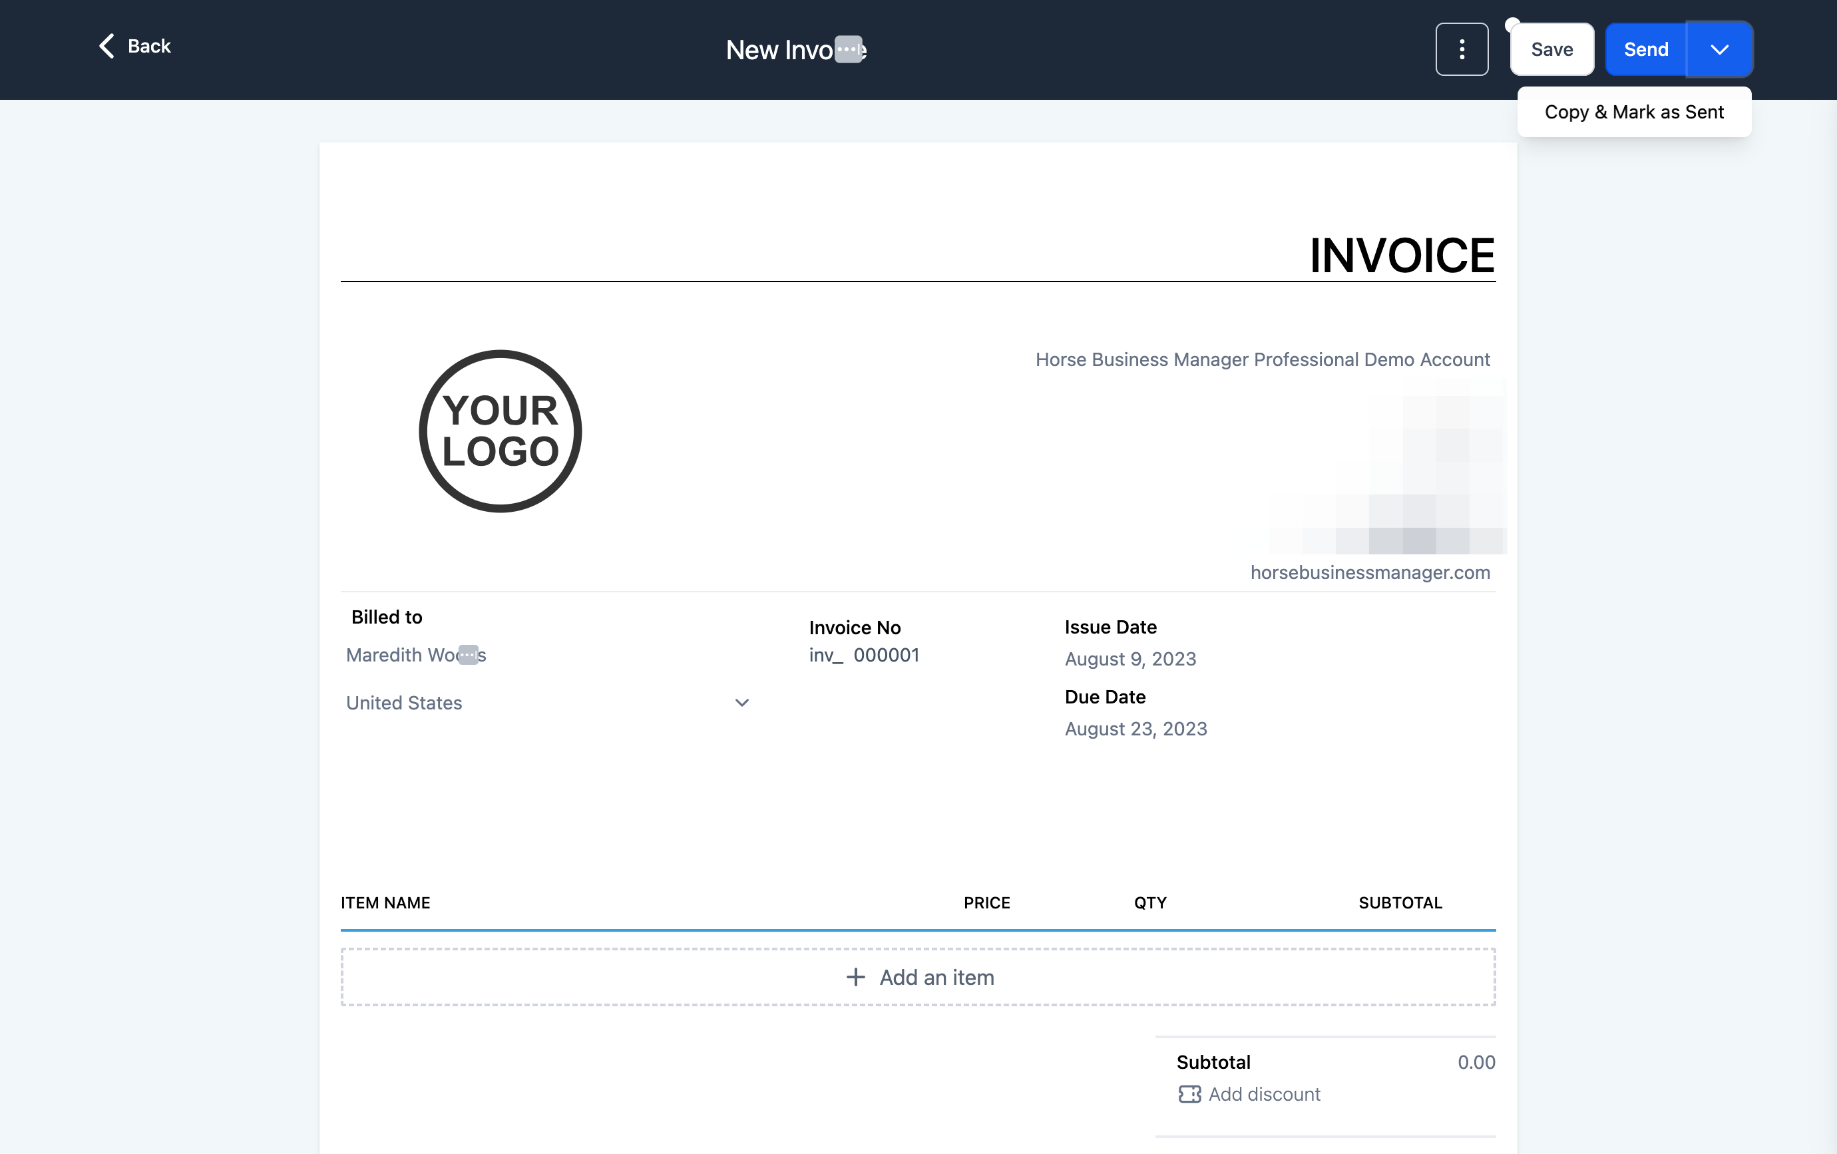Click the Billed to label
Viewport: 1837px width, 1154px height.
click(x=386, y=616)
